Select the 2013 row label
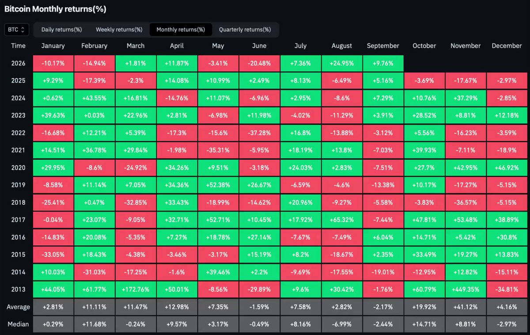The height and width of the screenshot is (335, 530). [19, 289]
